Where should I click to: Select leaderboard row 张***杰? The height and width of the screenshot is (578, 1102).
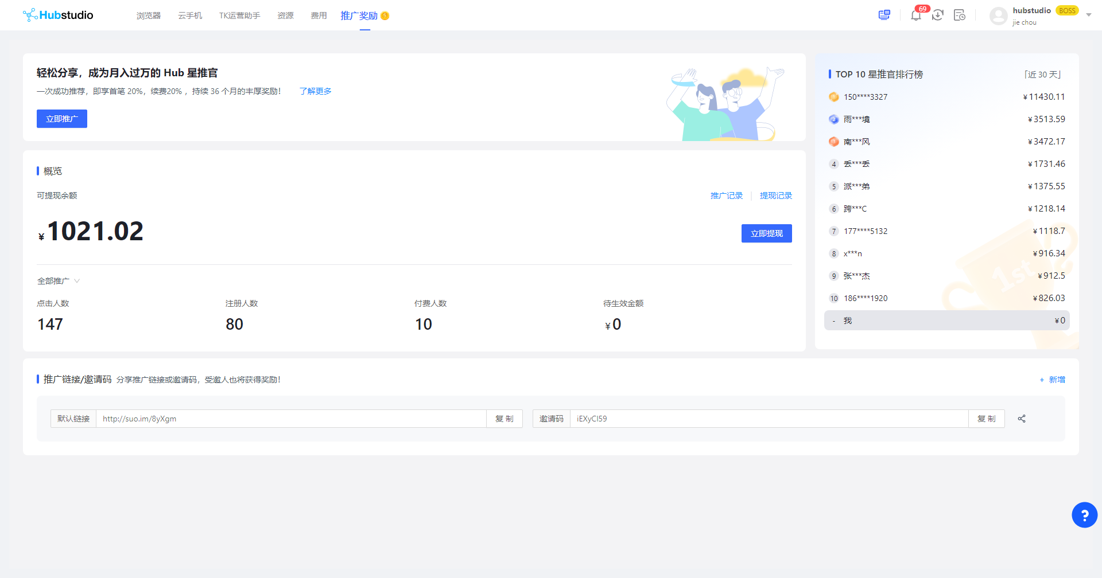click(947, 276)
